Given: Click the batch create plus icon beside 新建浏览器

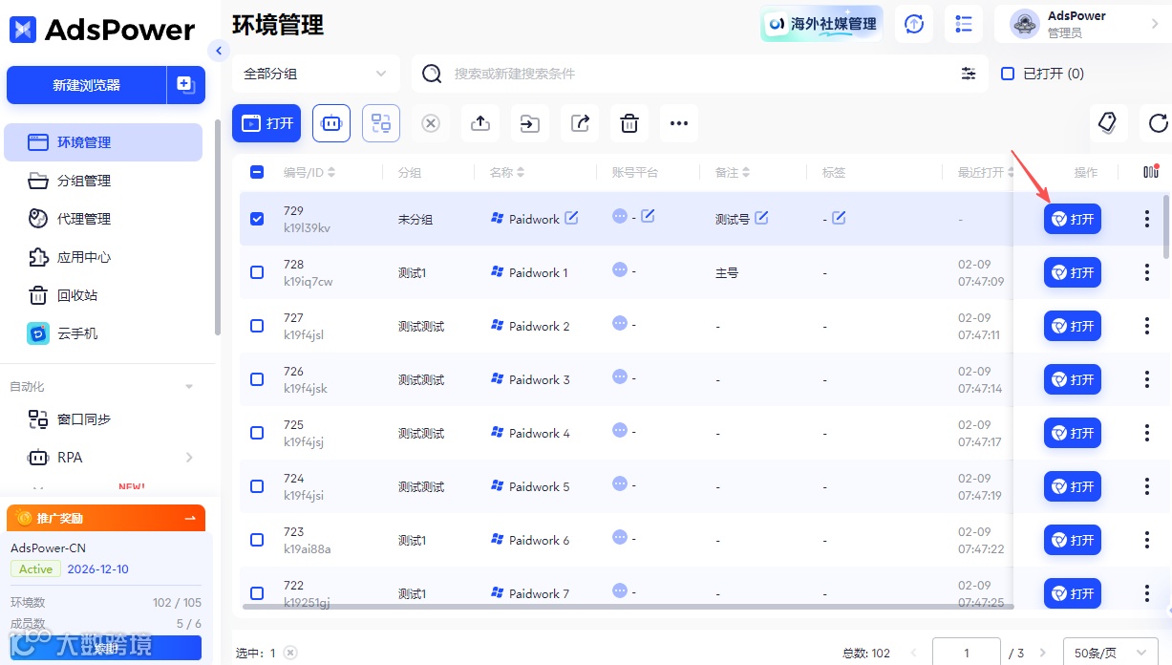Looking at the screenshot, I should click(185, 85).
